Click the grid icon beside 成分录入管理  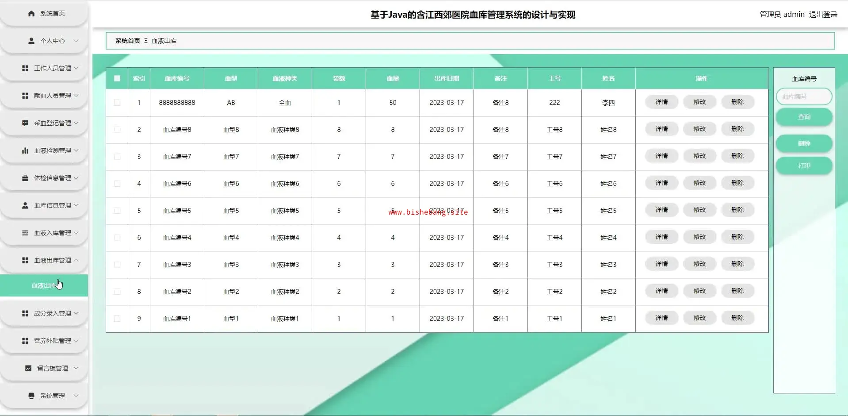(25, 313)
